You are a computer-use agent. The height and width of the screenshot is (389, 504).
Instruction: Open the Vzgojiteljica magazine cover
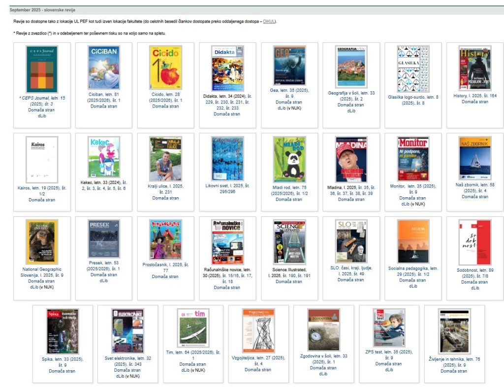258,331
